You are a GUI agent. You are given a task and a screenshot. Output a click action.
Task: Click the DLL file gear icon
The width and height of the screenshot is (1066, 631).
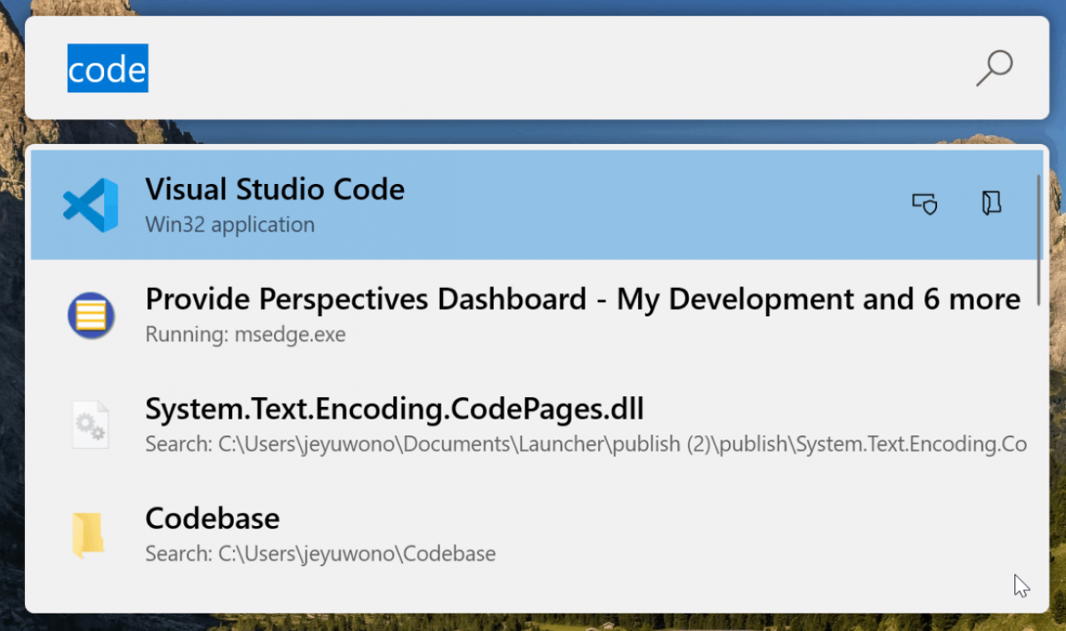91,425
